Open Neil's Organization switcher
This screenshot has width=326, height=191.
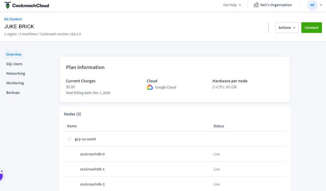[x=273, y=5]
